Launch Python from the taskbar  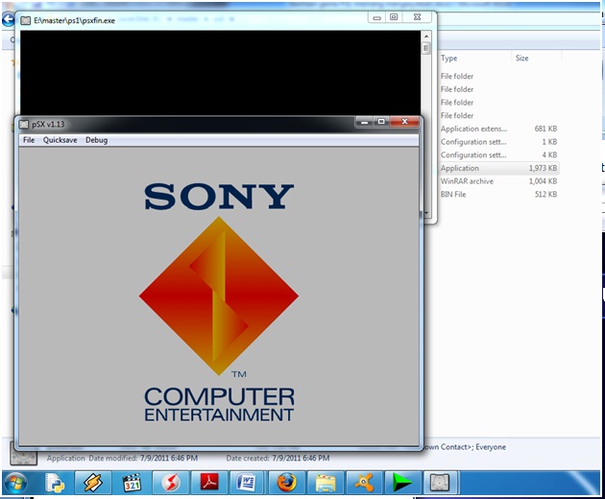click(55, 483)
